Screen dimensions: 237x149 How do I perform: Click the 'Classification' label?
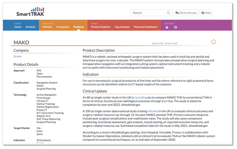pos(21,83)
